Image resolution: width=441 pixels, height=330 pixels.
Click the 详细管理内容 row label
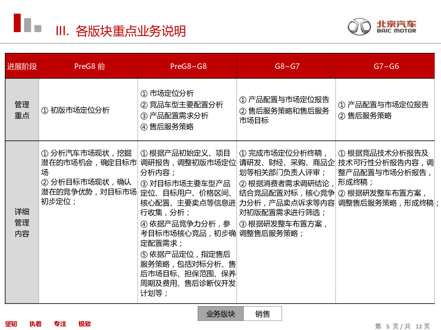coord(22,223)
